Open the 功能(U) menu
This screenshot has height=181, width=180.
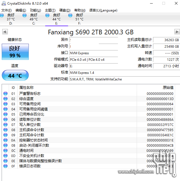click(x=35, y=10)
